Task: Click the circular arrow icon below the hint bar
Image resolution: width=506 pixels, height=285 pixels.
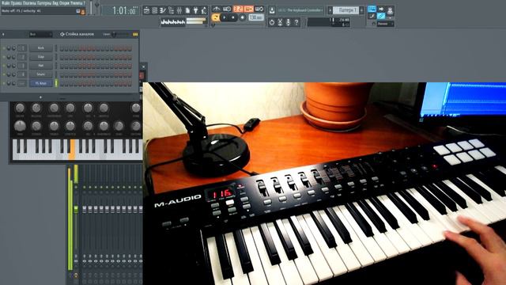Action: [x=271, y=22]
